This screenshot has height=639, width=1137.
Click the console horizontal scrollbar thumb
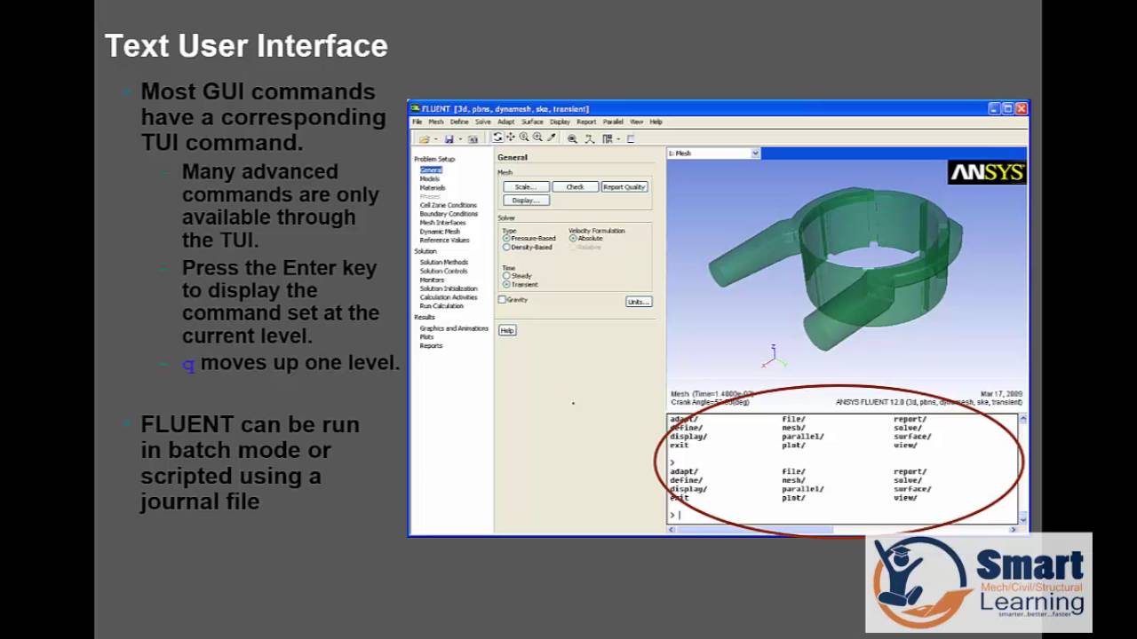(756, 530)
